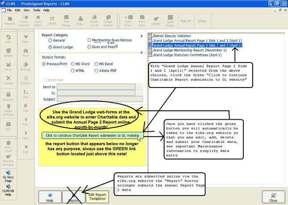Open the Rapid Reports tool

(x=24, y=20)
